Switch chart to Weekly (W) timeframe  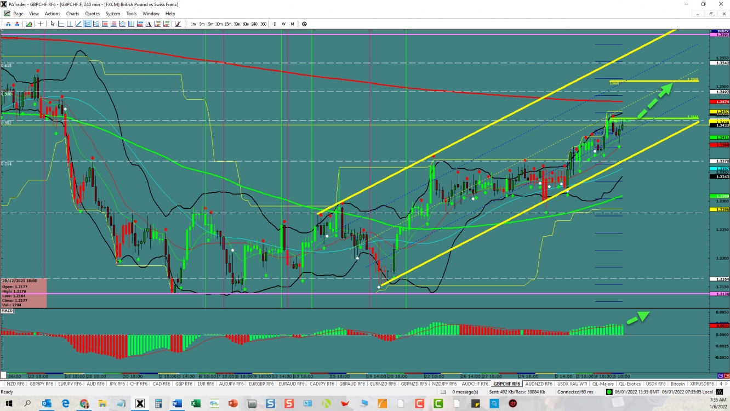[x=283, y=24]
